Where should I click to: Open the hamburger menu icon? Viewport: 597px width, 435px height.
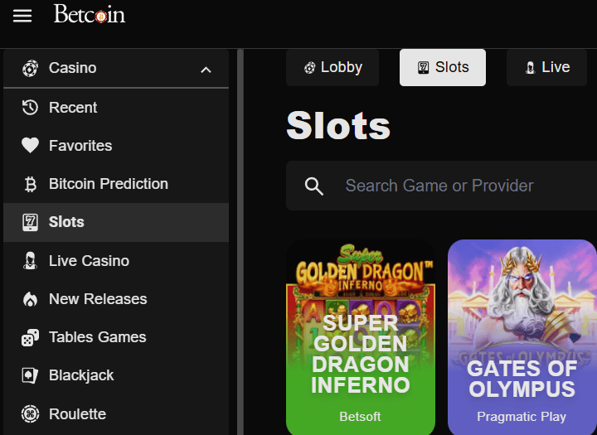click(22, 16)
